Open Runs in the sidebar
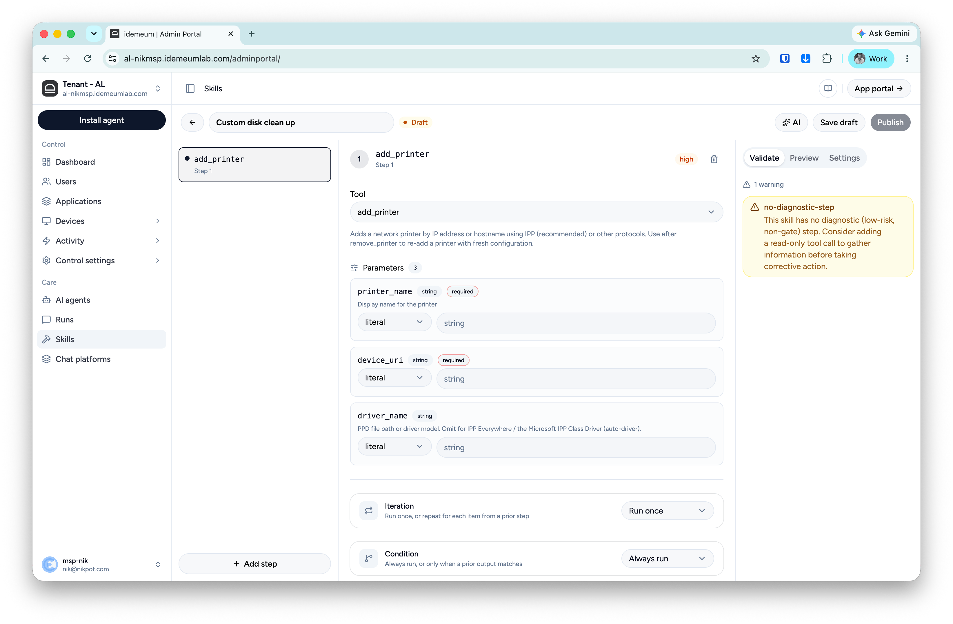The image size is (953, 624). 102,320
